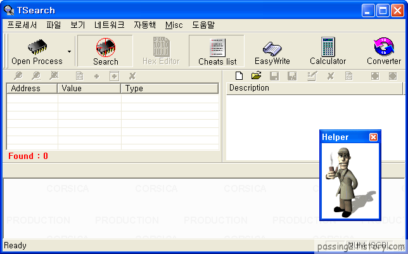Click the boxed plus add-all icon
Screen dimensions: 408x254
click(115, 76)
